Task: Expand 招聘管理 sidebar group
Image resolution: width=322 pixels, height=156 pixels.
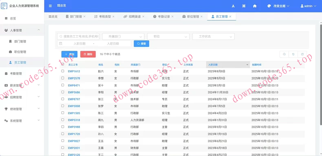Action: pos(22,97)
